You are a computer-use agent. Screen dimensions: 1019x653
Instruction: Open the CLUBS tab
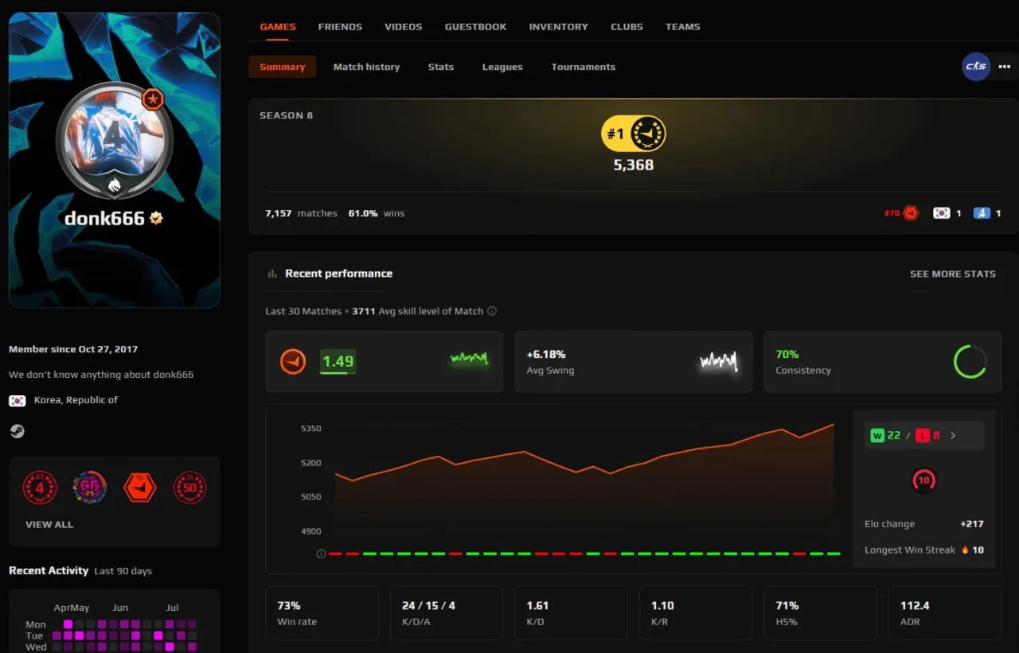[627, 27]
